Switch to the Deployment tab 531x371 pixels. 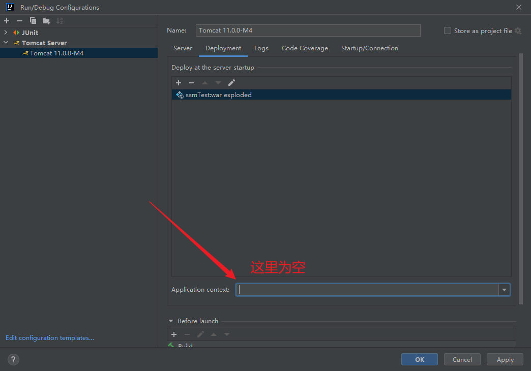tap(223, 48)
